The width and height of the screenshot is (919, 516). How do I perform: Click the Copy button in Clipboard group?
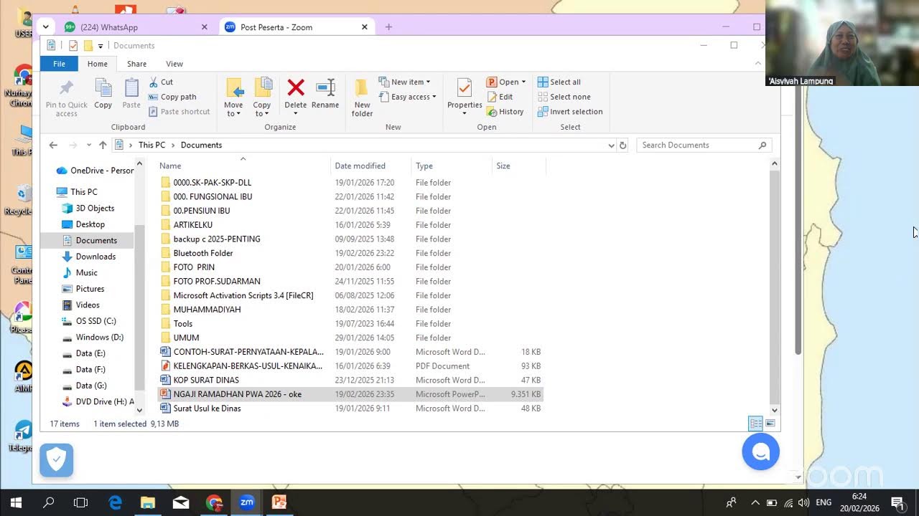point(103,94)
